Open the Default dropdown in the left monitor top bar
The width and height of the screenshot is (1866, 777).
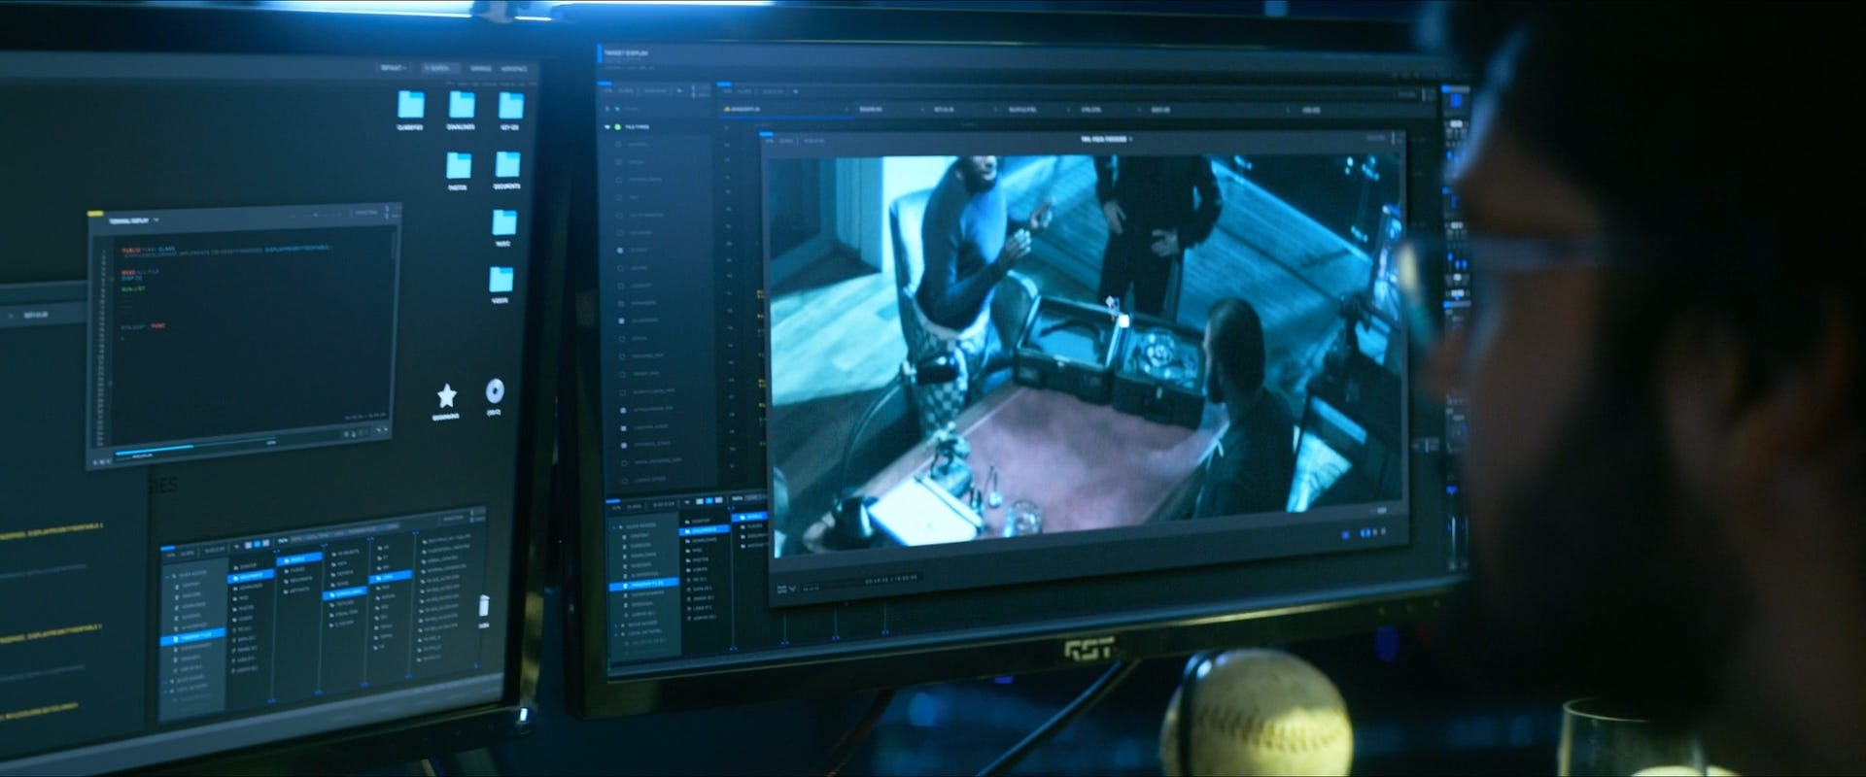pyautogui.click(x=395, y=68)
